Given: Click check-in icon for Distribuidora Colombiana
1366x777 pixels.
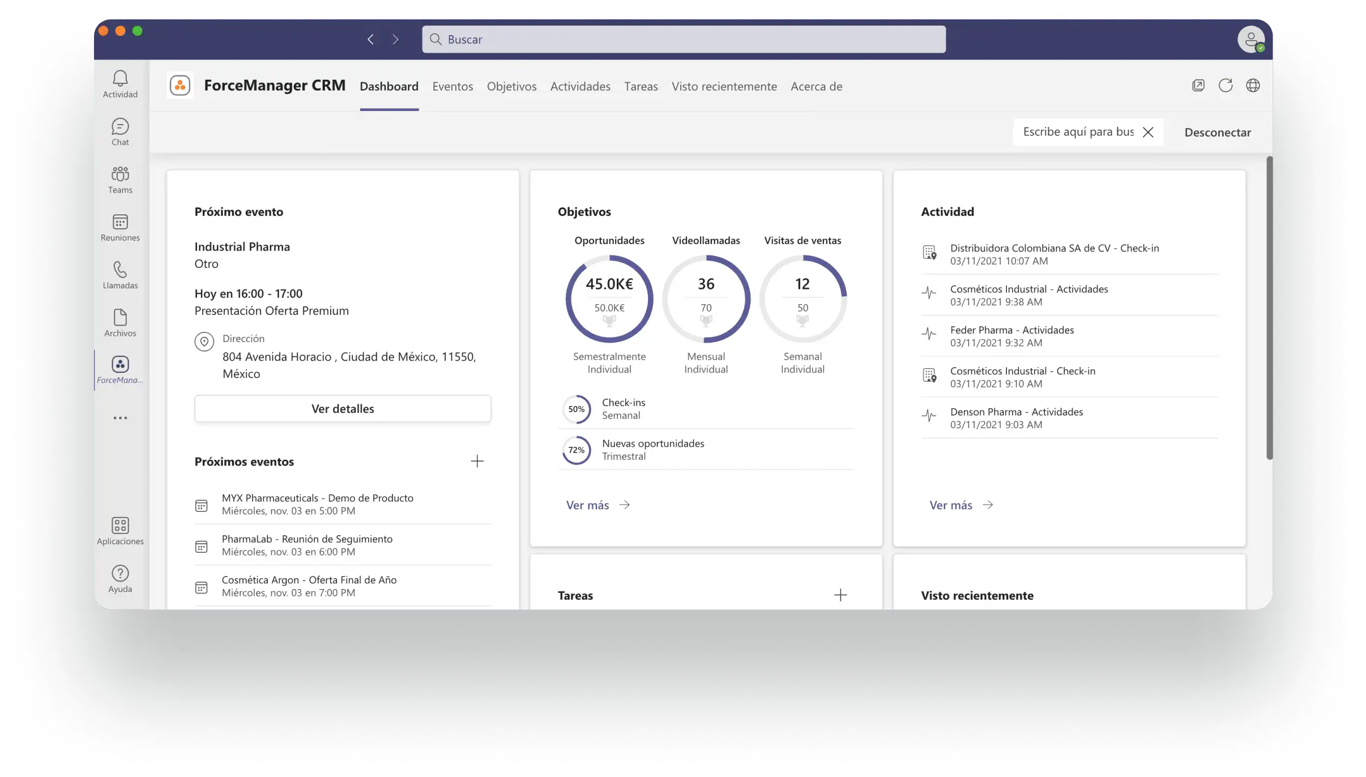Looking at the screenshot, I should click(x=929, y=253).
